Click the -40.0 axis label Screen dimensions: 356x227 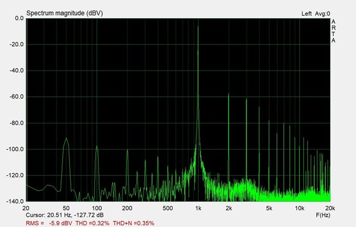[16, 71]
